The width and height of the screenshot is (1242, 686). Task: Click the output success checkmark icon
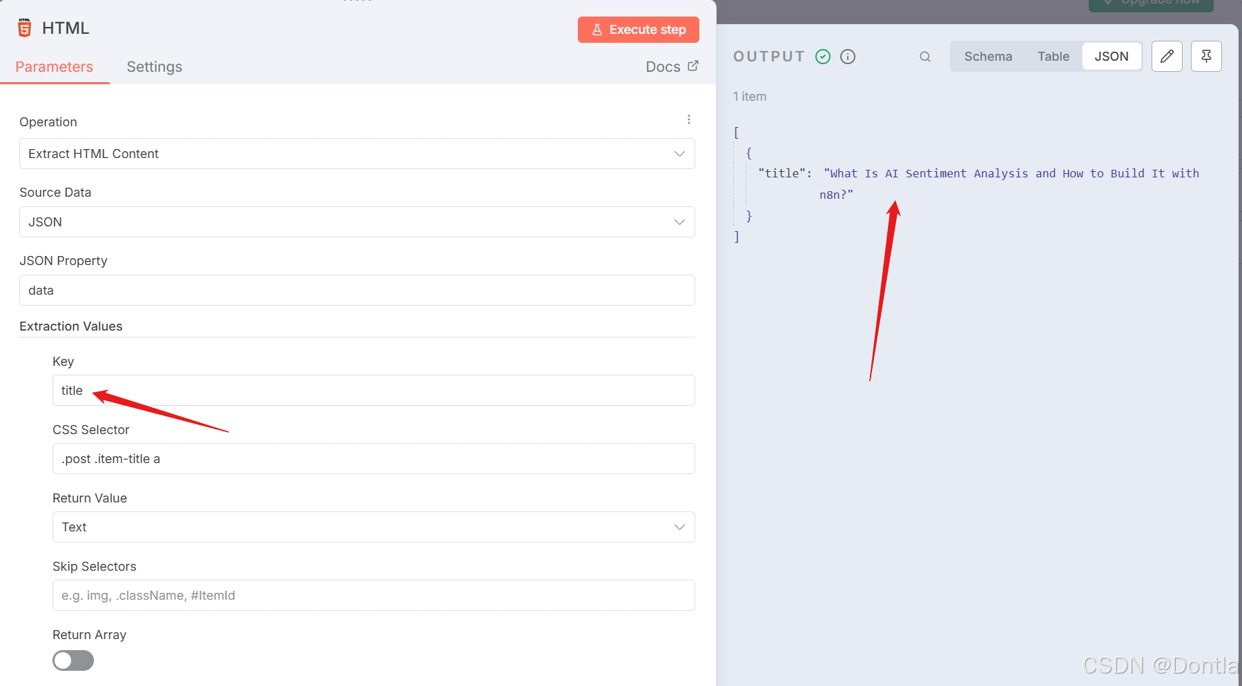823,57
